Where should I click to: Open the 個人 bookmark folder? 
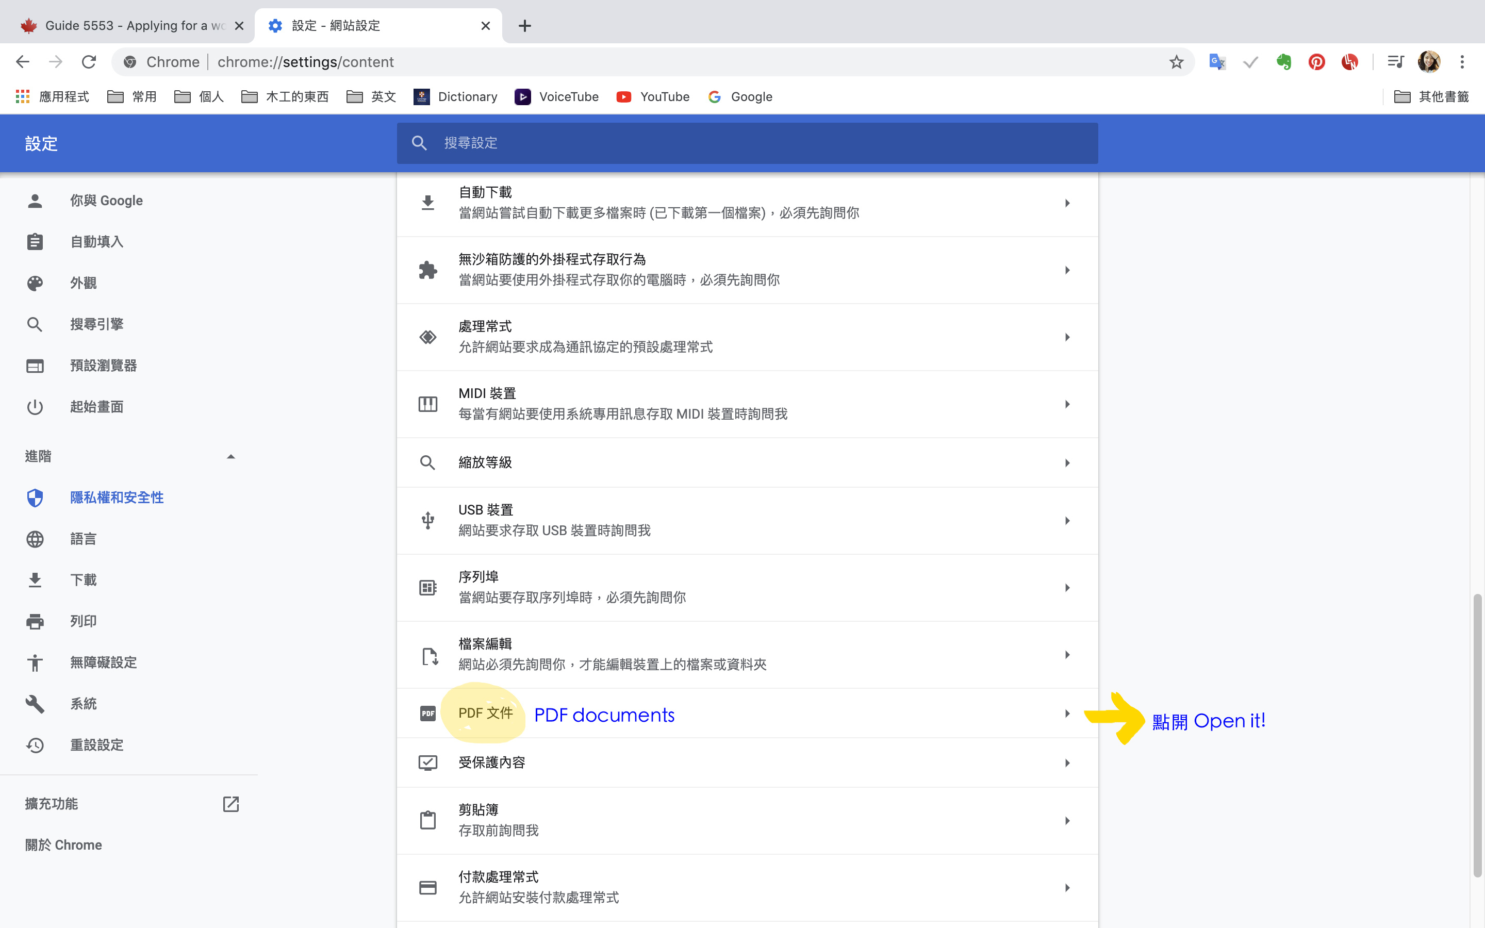tap(199, 96)
